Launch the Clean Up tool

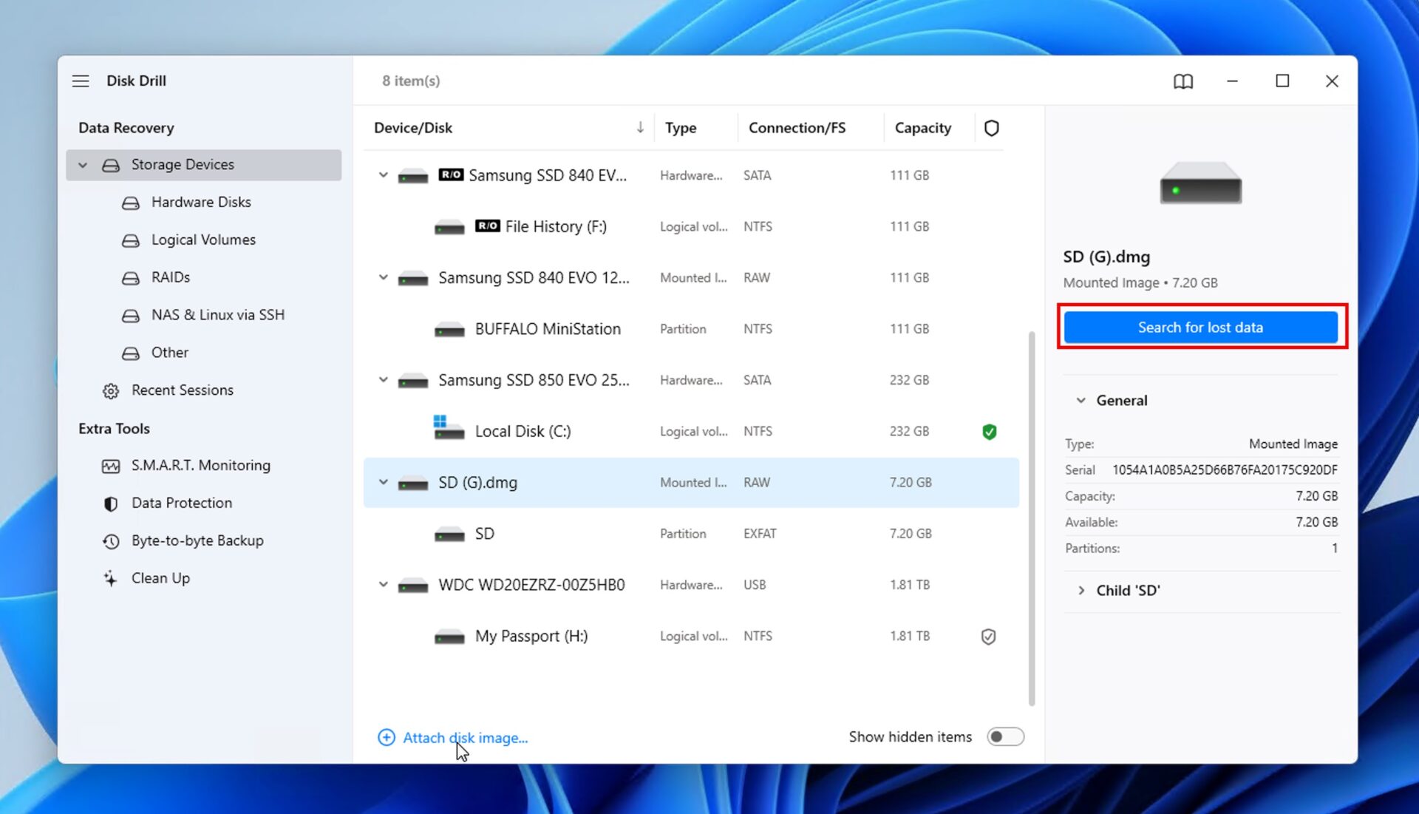pos(160,577)
